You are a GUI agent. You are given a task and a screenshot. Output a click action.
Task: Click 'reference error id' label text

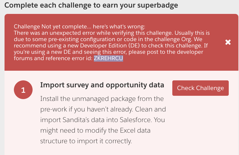[x=72, y=59]
